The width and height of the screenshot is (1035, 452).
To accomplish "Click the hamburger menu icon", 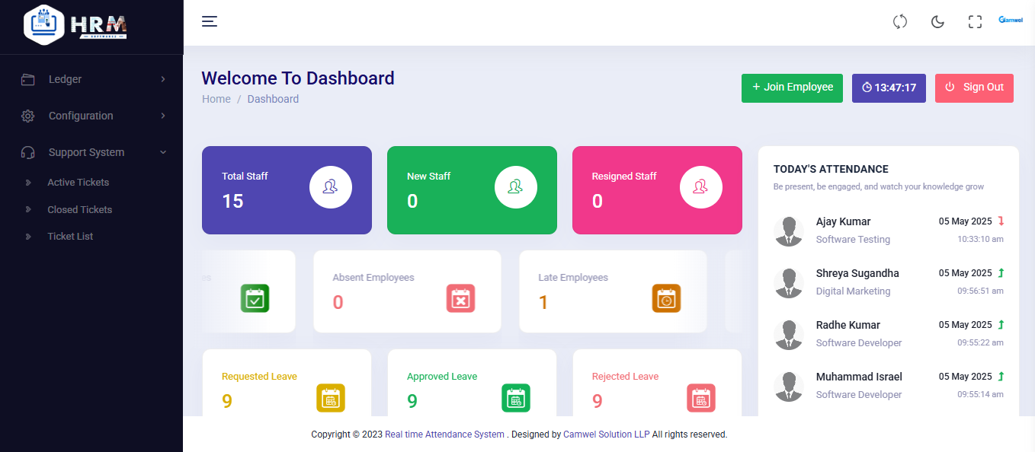I will click(210, 21).
